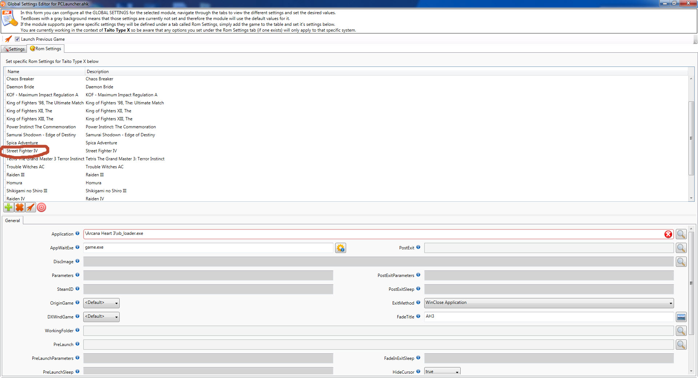Click the info icon next to PreLaunchParameters
Viewport: 698px width, 378px height.
tap(77, 358)
